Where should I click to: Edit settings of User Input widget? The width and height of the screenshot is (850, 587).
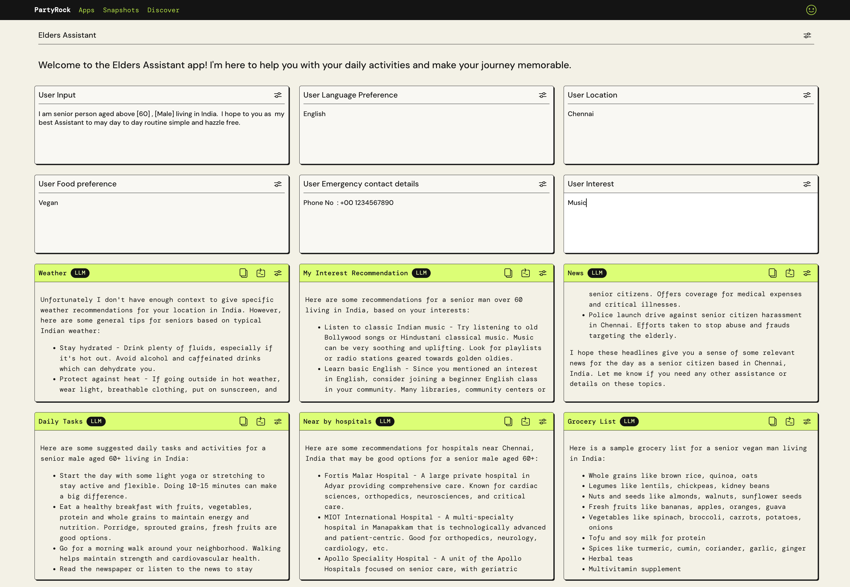tap(278, 95)
